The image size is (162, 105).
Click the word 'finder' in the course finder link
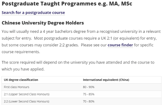click(x=127, y=45)
